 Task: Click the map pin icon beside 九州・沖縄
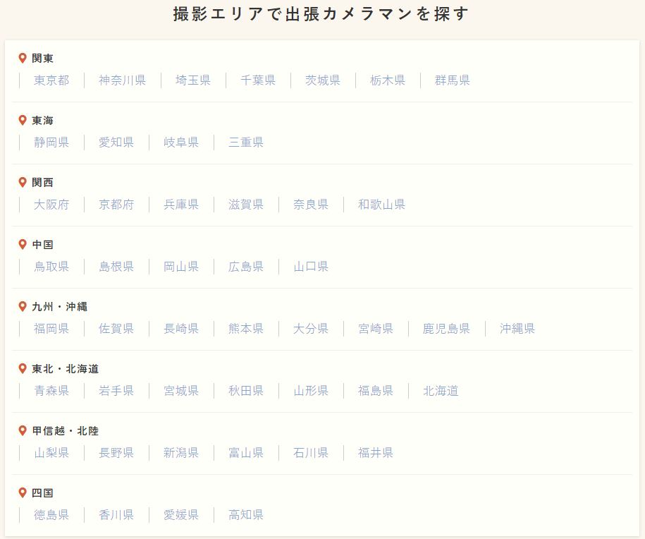23,306
